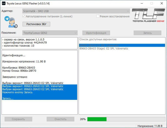Click the TLF Toyota Flasher GEN2 logo
The height and width of the screenshot is (128, 167).
coord(149,15)
